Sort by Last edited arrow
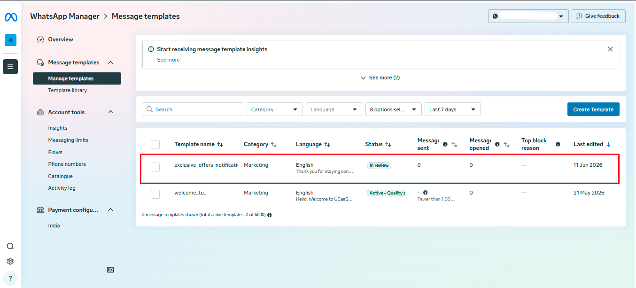 609,145
